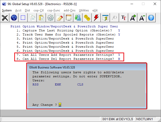Click the empty status bar message field
This screenshot has height=122, width=161.
[x=51, y=119]
